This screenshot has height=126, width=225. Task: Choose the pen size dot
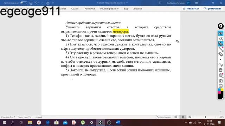[221, 59]
